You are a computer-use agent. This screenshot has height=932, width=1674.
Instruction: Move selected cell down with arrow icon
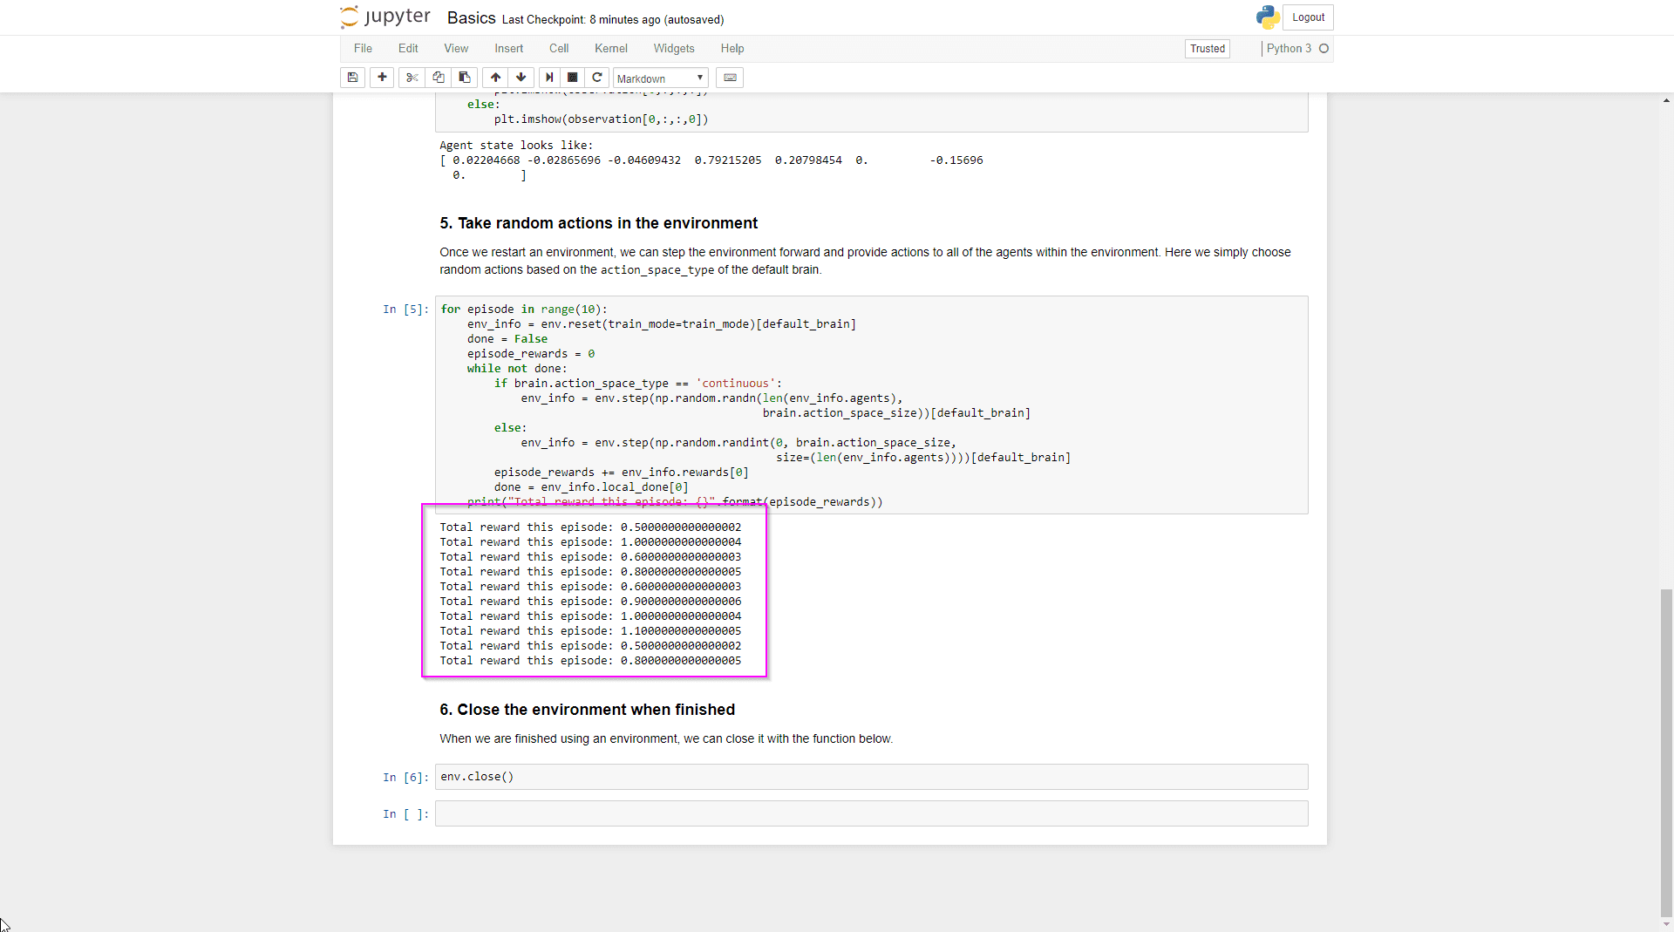pyautogui.click(x=521, y=78)
